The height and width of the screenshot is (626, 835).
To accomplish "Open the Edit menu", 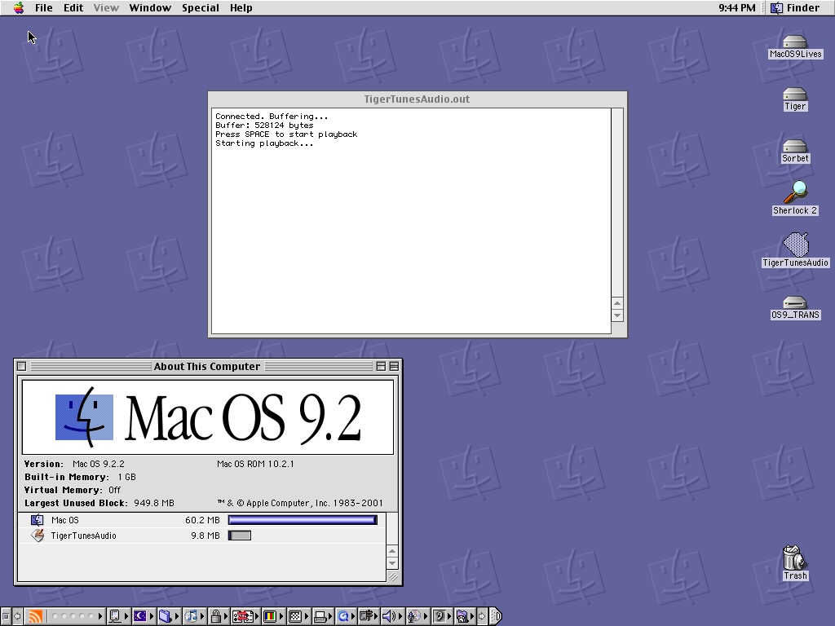I will tap(73, 7).
